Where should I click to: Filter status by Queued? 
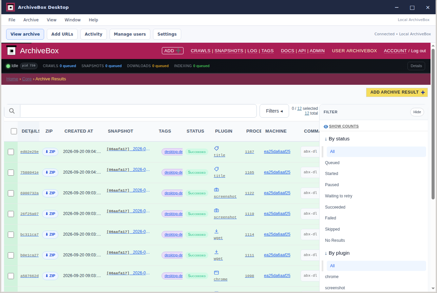pyautogui.click(x=332, y=163)
